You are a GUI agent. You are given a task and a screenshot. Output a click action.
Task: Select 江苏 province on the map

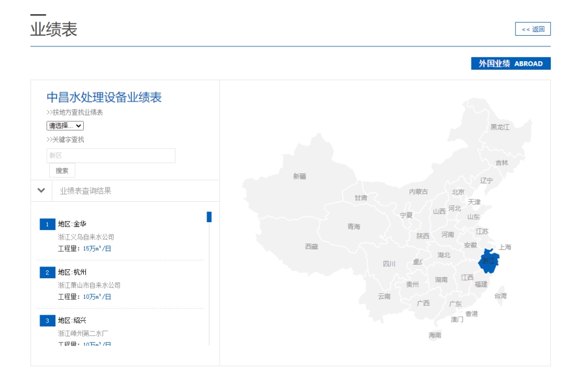pos(482,231)
